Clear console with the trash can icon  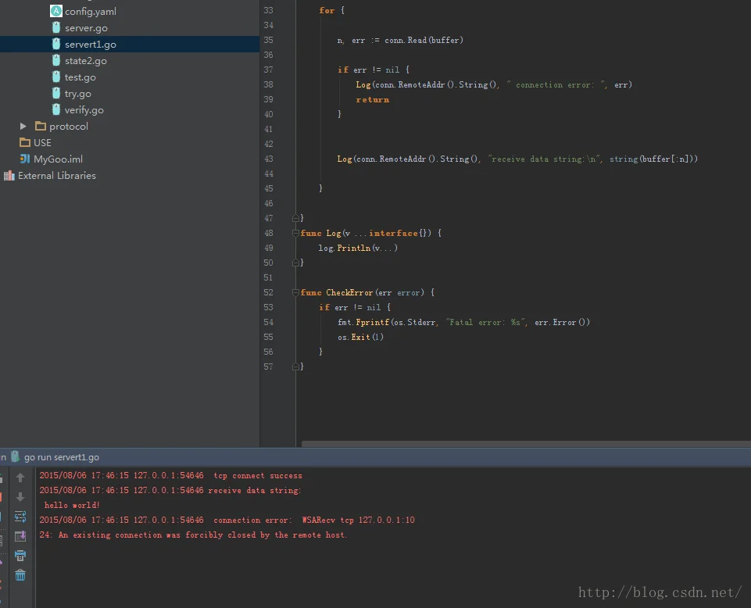point(20,575)
